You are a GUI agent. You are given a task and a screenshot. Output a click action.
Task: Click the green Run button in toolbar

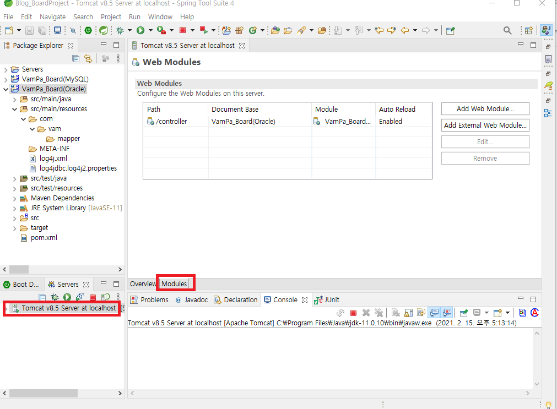pyautogui.click(x=140, y=30)
